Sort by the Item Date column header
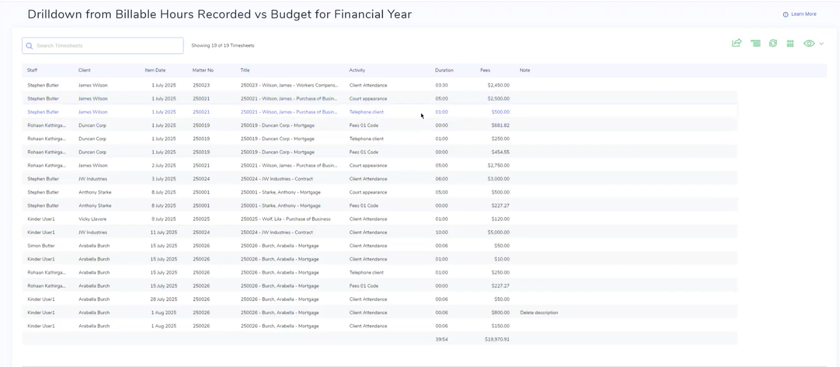 155,70
